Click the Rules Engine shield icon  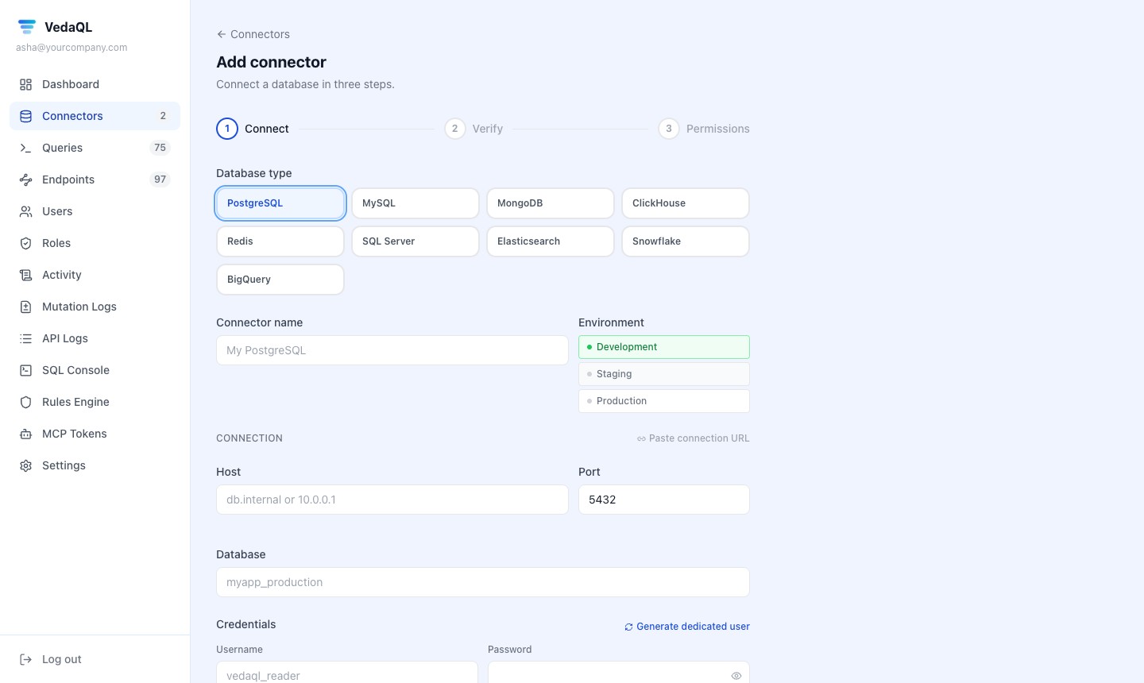[x=25, y=402]
